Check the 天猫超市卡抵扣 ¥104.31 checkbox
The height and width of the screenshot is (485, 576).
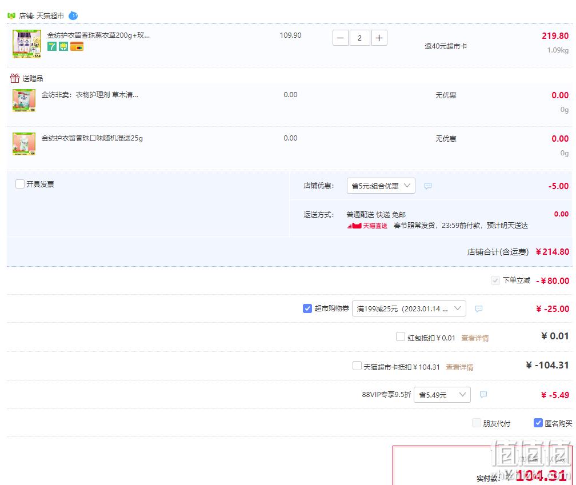(357, 366)
